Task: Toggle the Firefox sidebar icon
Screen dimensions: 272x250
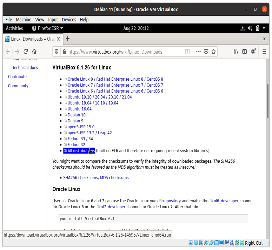Action: (x=244, y=52)
